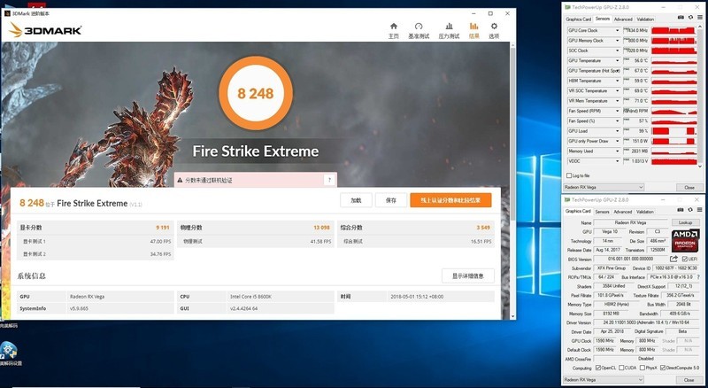Click the refresh icon in GPU-Z Sensors window
Screen dimensions: 708x388
coord(690,18)
